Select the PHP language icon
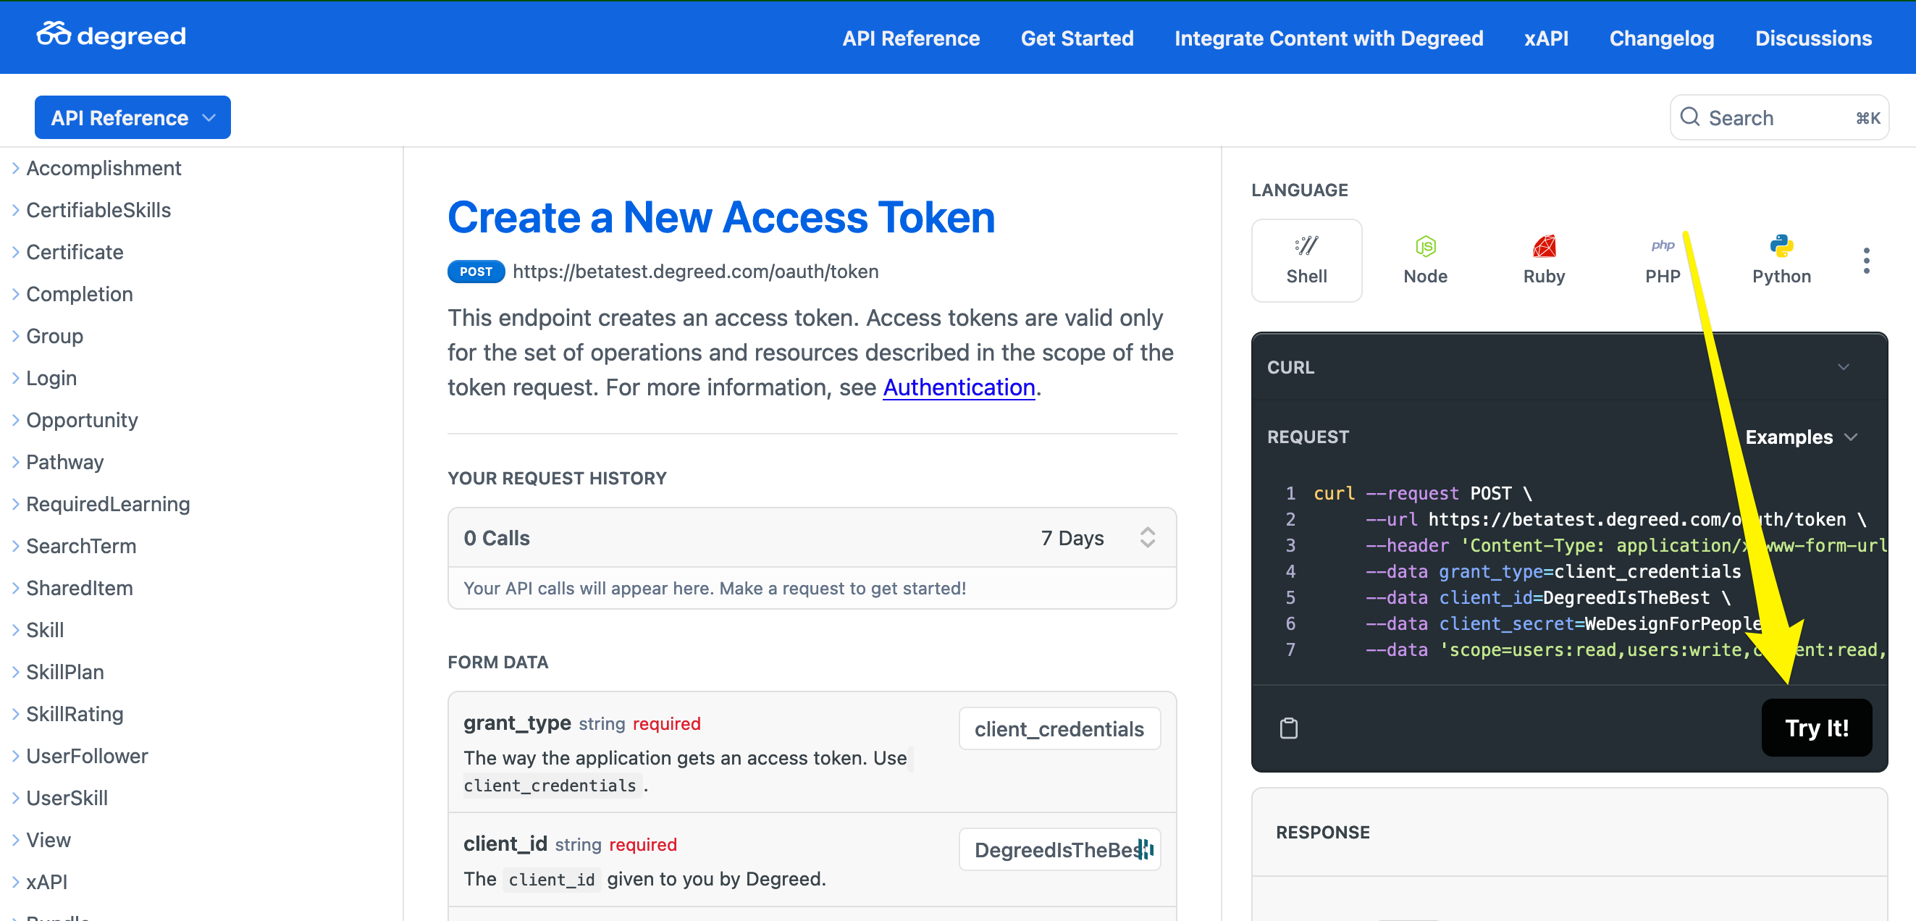The width and height of the screenshot is (1916, 921). tap(1662, 260)
